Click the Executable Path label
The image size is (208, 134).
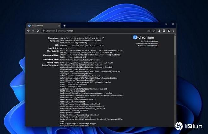click(x=50, y=60)
